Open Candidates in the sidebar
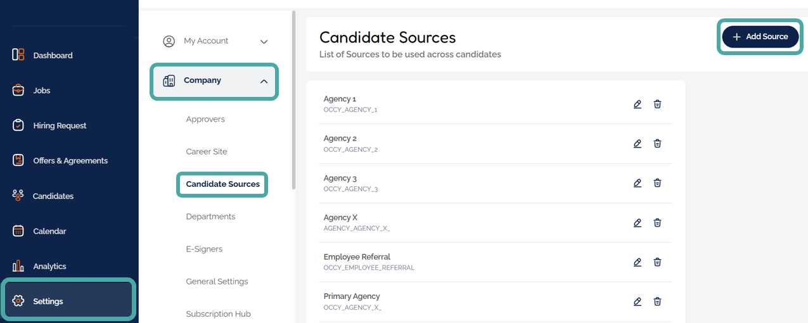Screen dimensions: 808x323 (53, 196)
